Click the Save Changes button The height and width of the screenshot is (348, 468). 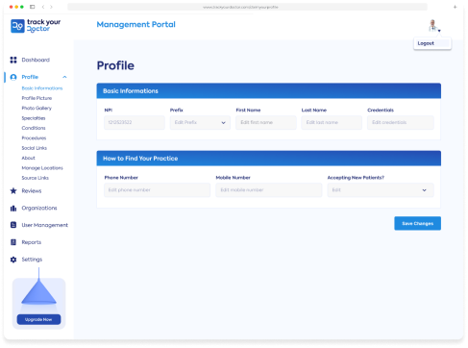[417, 224]
